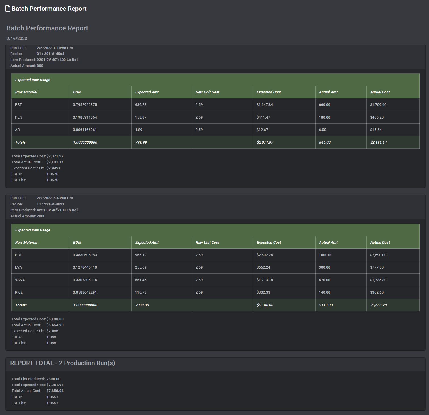Select the AB raw material row label
The image size is (429, 415).
pyautogui.click(x=18, y=130)
